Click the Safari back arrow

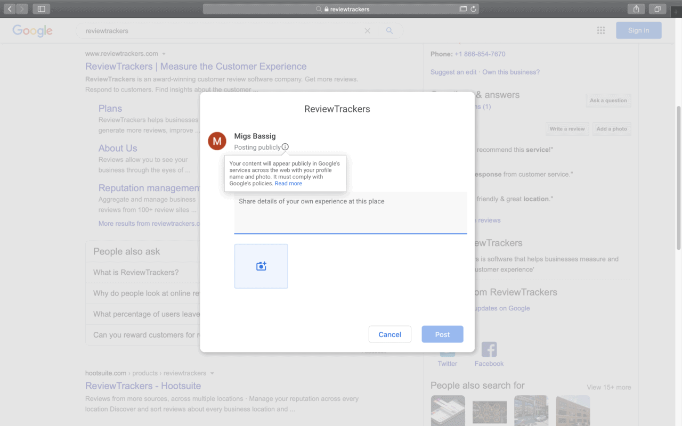[x=10, y=9]
